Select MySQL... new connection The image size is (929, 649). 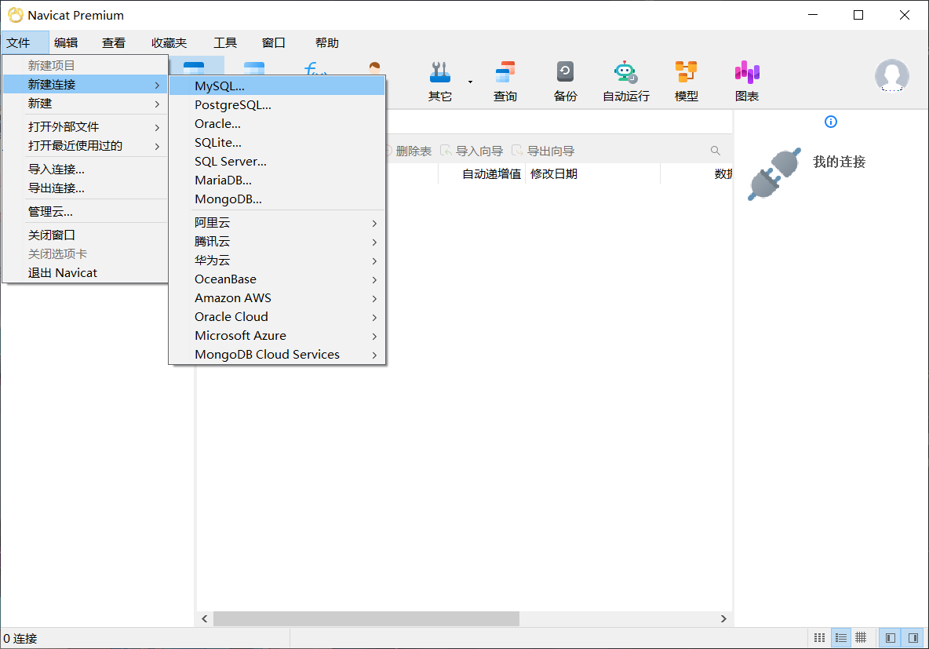(277, 86)
